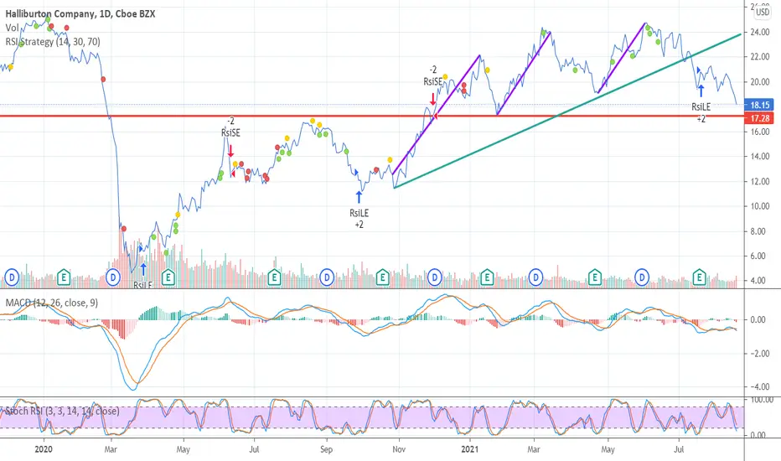The height and width of the screenshot is (461, 781).
Task: Click the blue RsiLE buy arrow in July 2021
Action: pyautogui.click(x=701, y=91)
